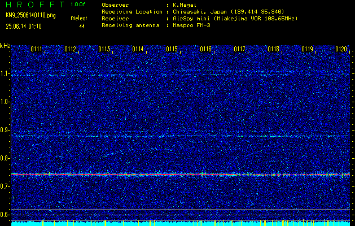Click the Maspro FM-3 antenna text

pos(191,25)
